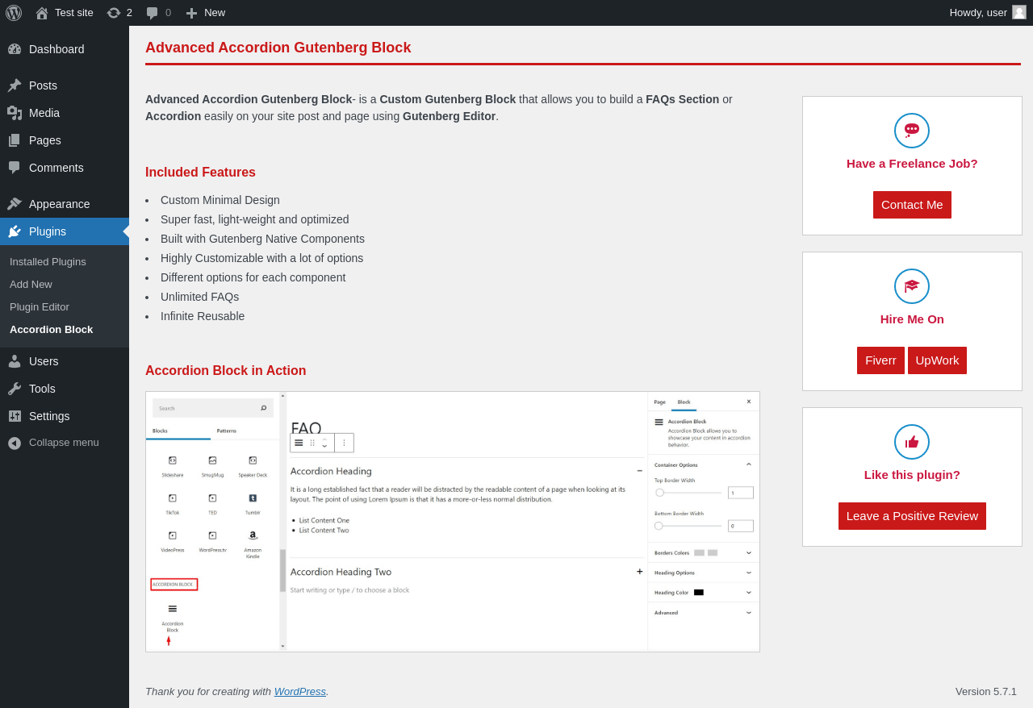Viewport: 1033px width, 708px height.
Task: Click the Dashboard gauge icon
Action: (15, 49)
